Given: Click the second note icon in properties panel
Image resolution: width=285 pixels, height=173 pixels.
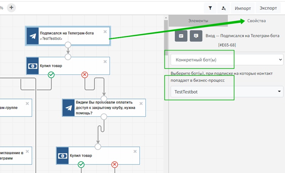Looking at the screenshot, I should (196, 36).
